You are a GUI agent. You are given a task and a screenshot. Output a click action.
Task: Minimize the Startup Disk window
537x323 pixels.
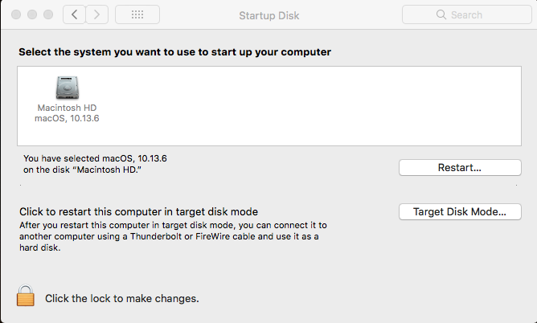pos(32,14)
